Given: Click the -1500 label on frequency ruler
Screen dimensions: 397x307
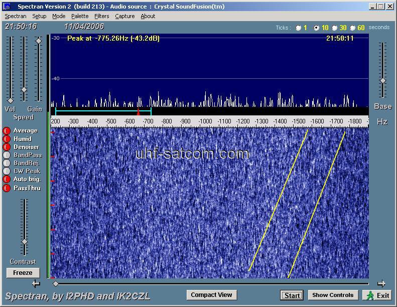Looking at the screenshot, I should coord(299,121).
